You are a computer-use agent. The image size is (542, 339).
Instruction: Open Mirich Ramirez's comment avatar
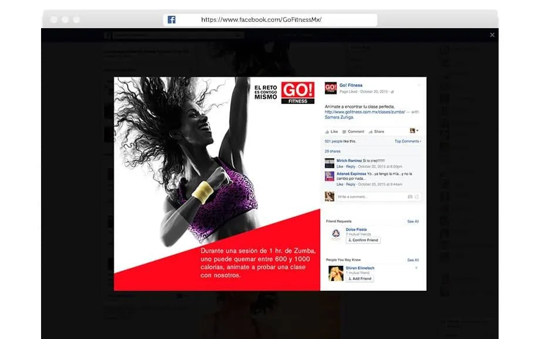[x=330, y=163]
